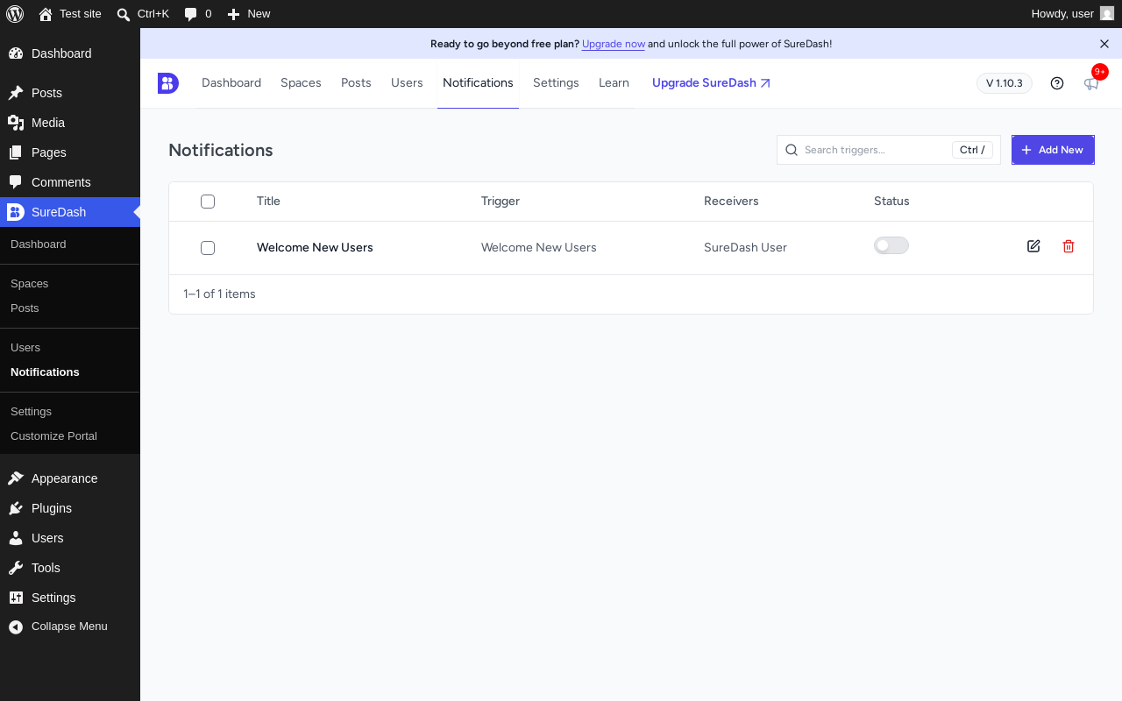
Task: Switch to the SureDash Dashboard tab
Action: [x=231, y=83]
